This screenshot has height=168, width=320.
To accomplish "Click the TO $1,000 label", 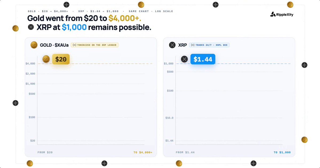I will pyautogui.click(x=282, y=152).
